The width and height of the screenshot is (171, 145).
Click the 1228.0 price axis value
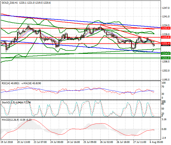(166, 34)
